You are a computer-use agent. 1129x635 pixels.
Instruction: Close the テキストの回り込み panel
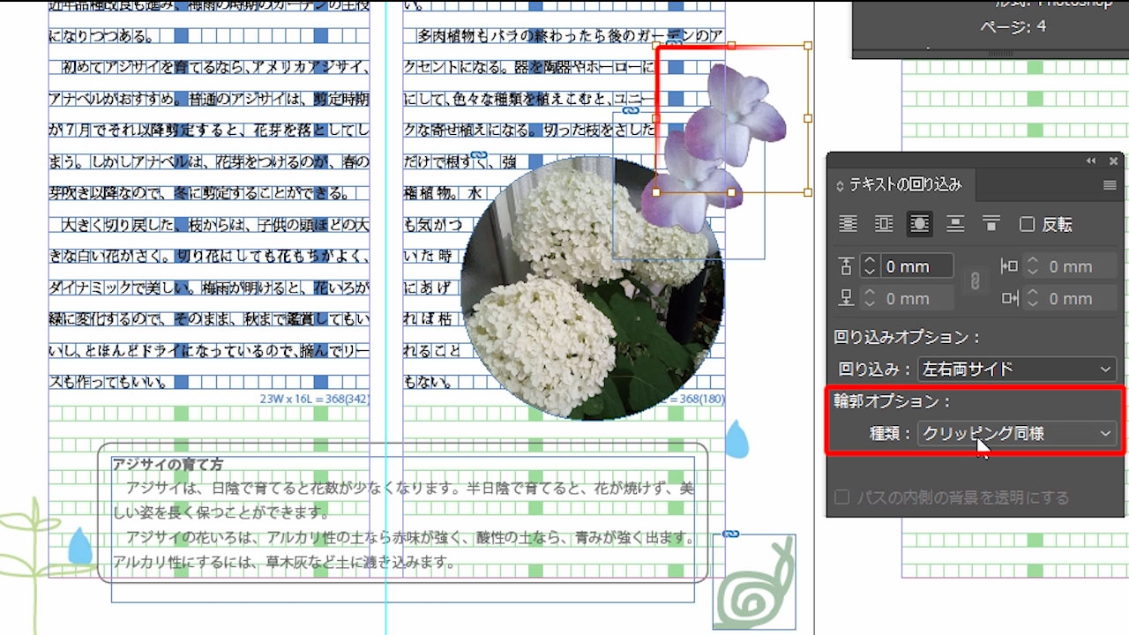coord(1113,161)
